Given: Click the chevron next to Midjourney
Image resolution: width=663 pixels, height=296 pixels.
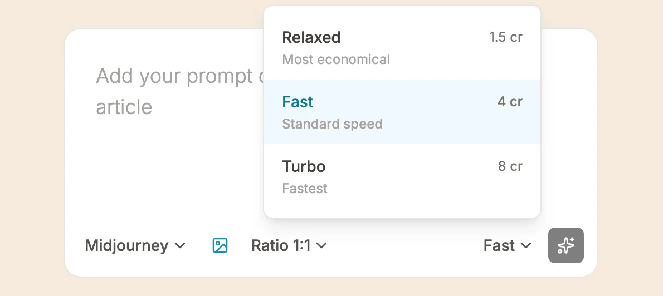Looking at the screenshot, I should coord(180,245).
